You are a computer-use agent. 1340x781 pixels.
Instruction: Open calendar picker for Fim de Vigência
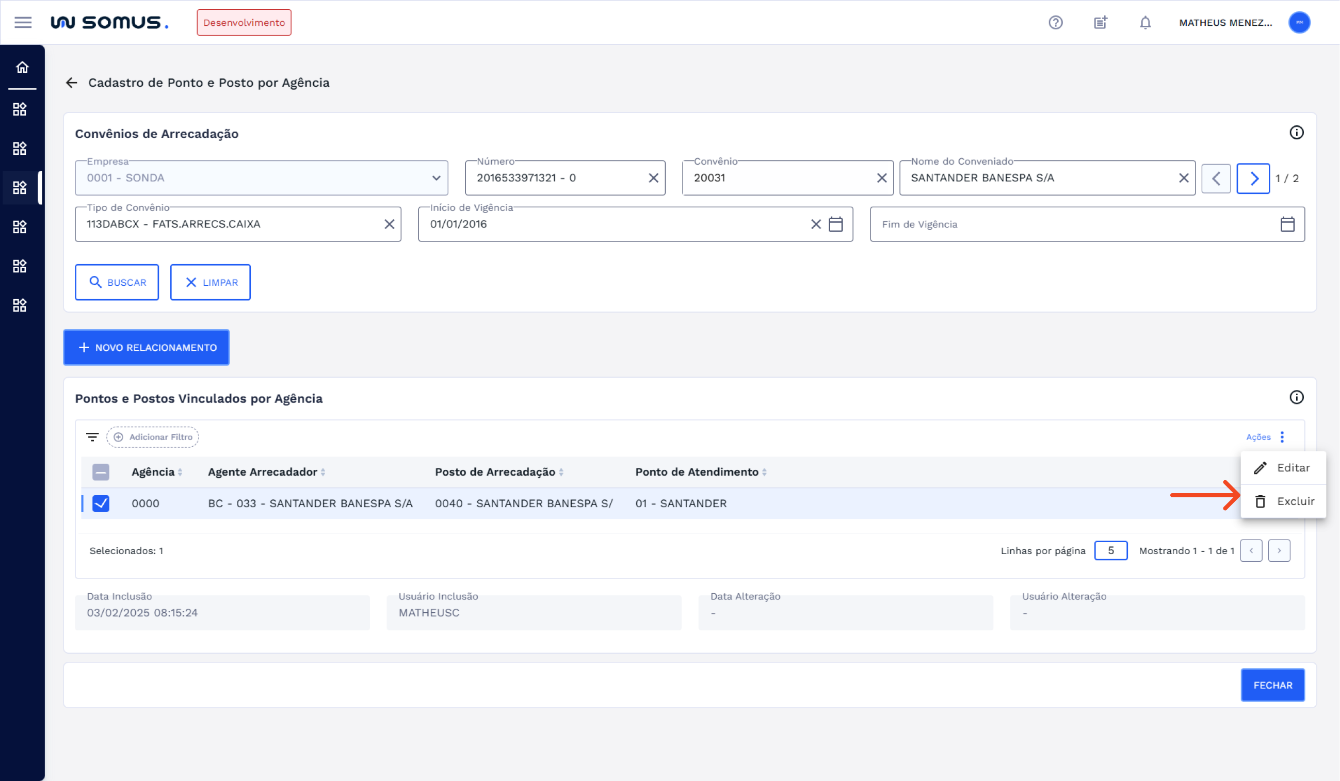click(x=1287, y=224)
